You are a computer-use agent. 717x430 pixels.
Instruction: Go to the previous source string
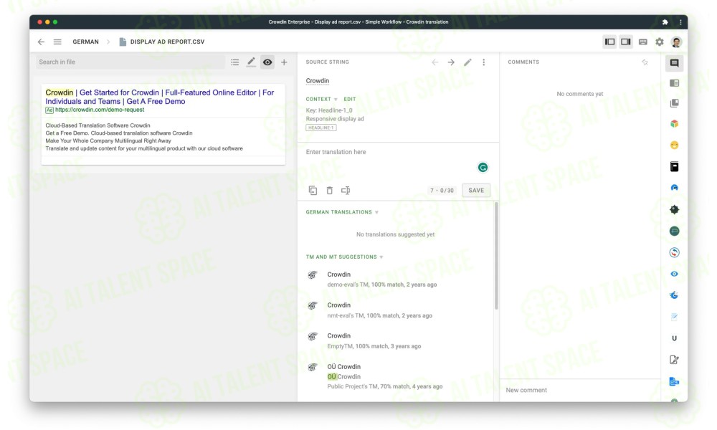click(435, 62)
